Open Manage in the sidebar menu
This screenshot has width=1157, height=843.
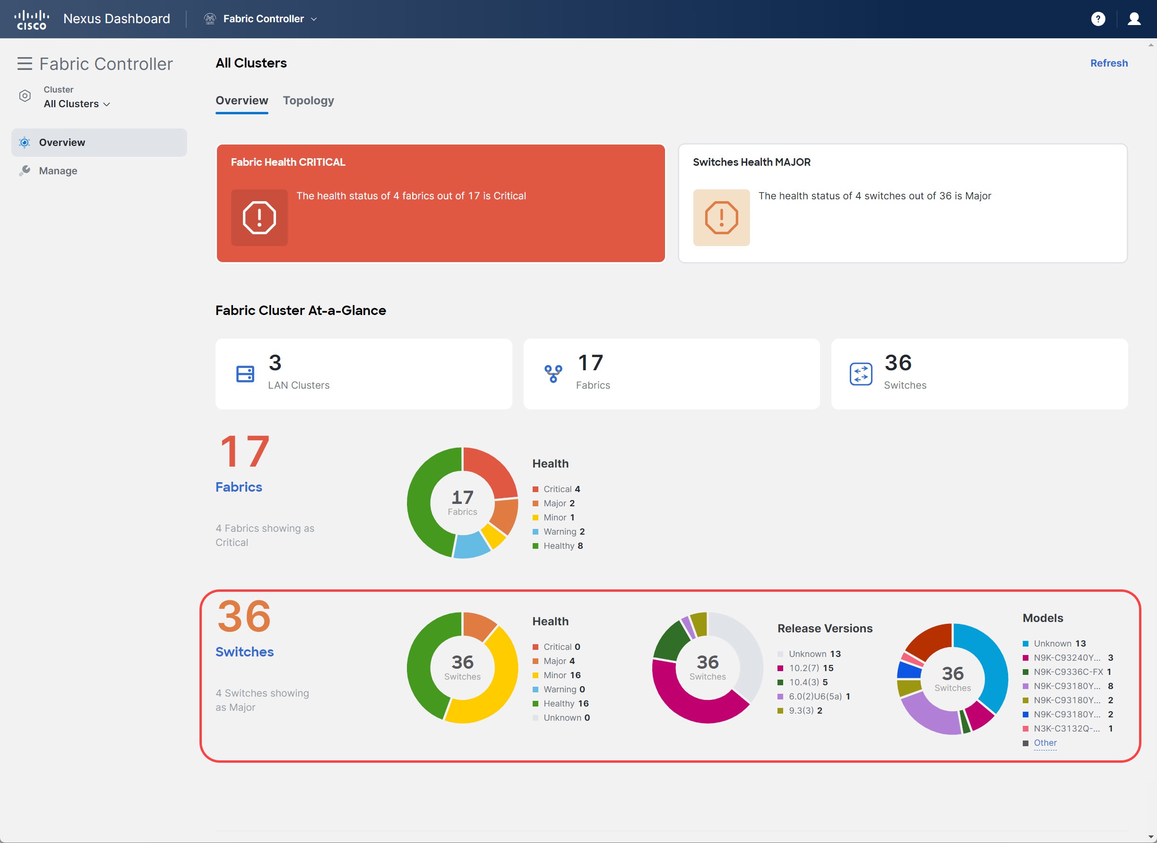click(x=99, y=170)
